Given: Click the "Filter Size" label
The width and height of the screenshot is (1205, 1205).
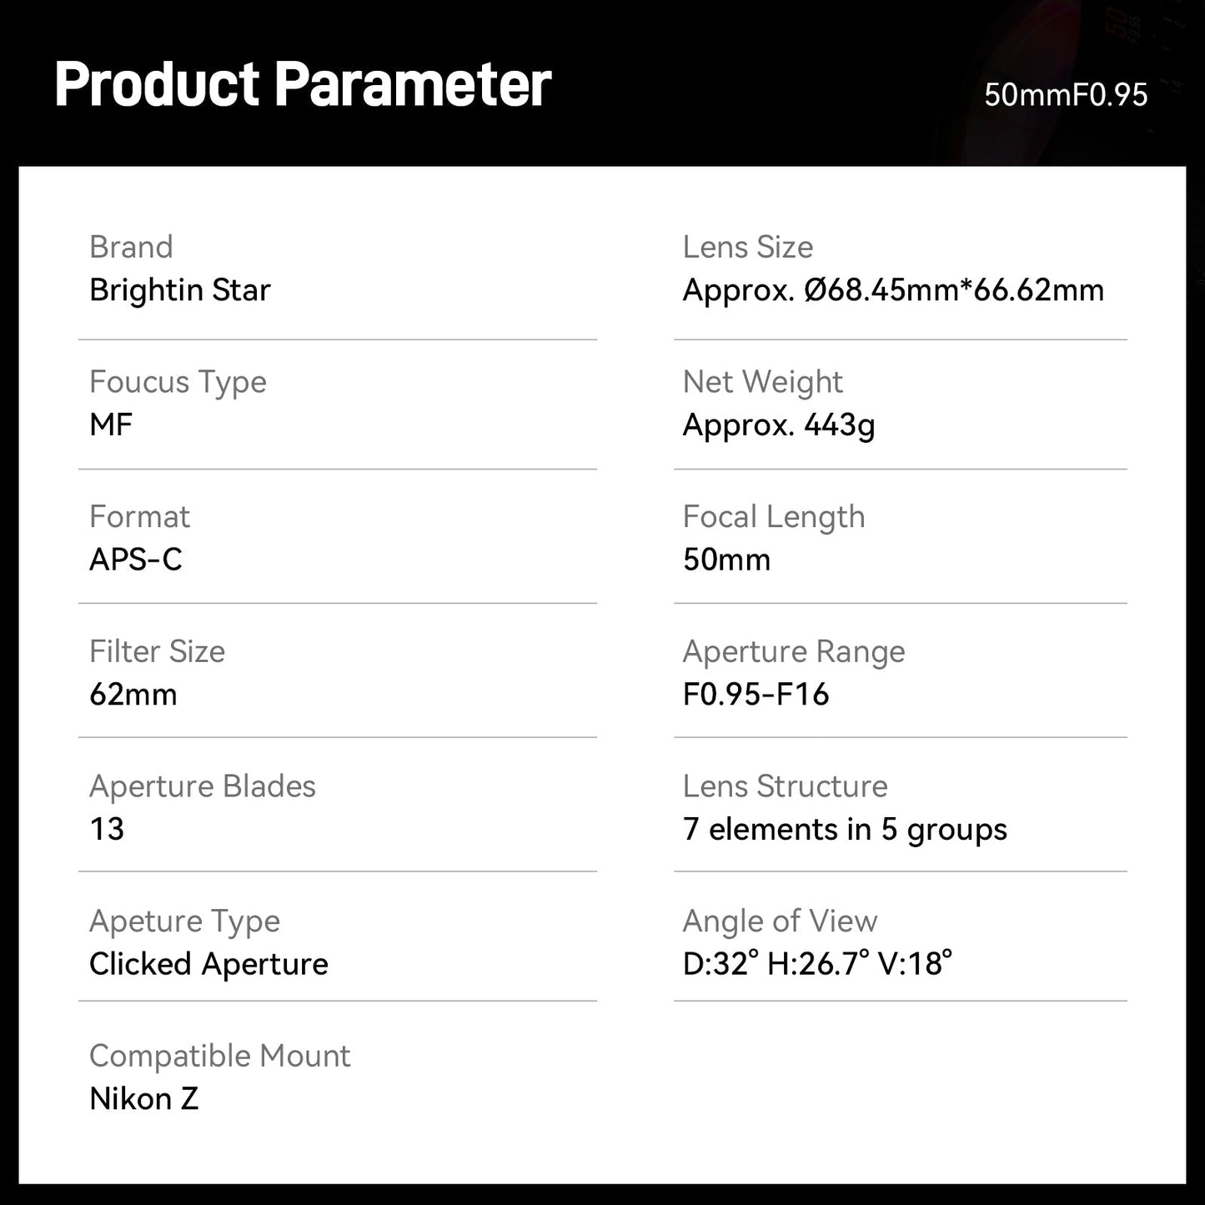Looking at the screenshot, I should 157,651.
